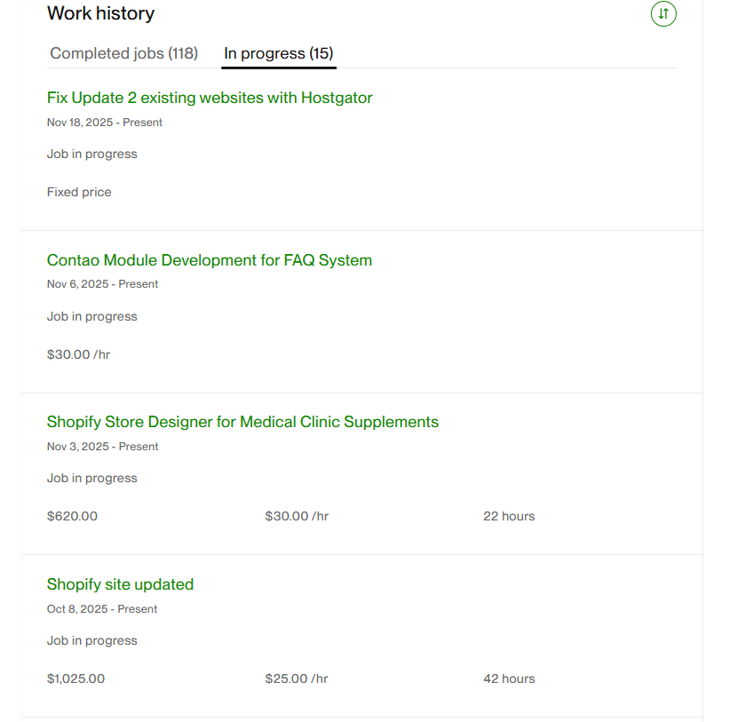Click the Nov 3, 2025 - Present date
The height and width of the screenshot is (722, 745).
pyautogui.click(x=103, y=447)
